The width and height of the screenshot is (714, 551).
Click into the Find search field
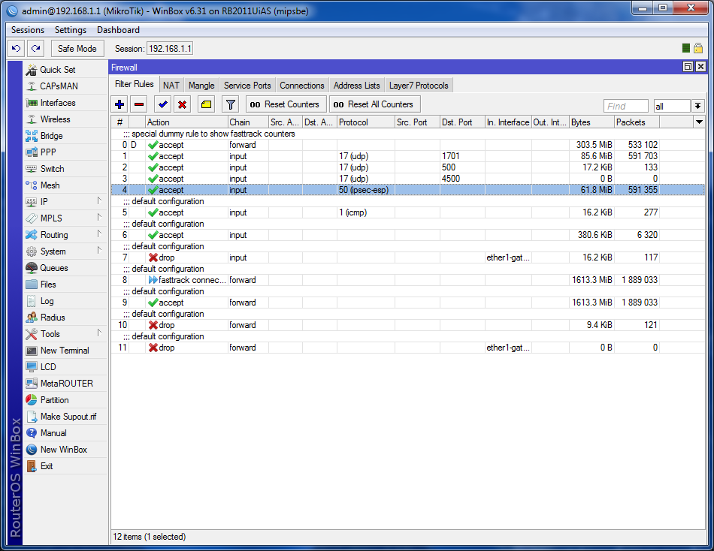pyautogui.click(x=625, y=107)
